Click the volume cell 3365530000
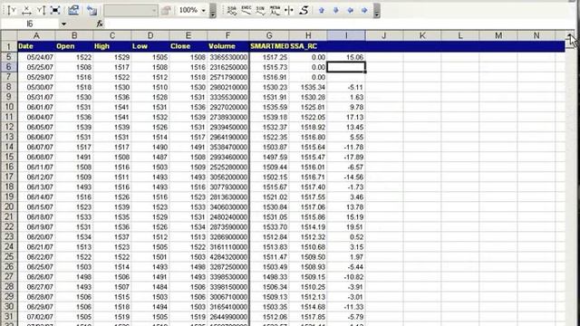This screenshot has width=580, height=326. click(227, 57)
